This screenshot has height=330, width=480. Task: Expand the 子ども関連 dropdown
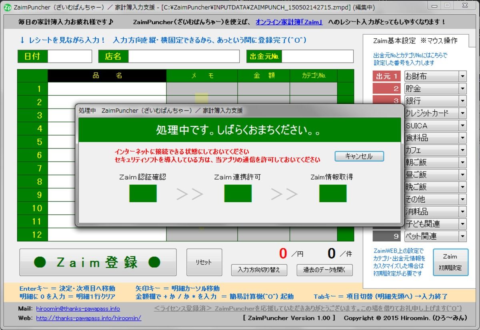pyautogui.click(x=462, y=224)
